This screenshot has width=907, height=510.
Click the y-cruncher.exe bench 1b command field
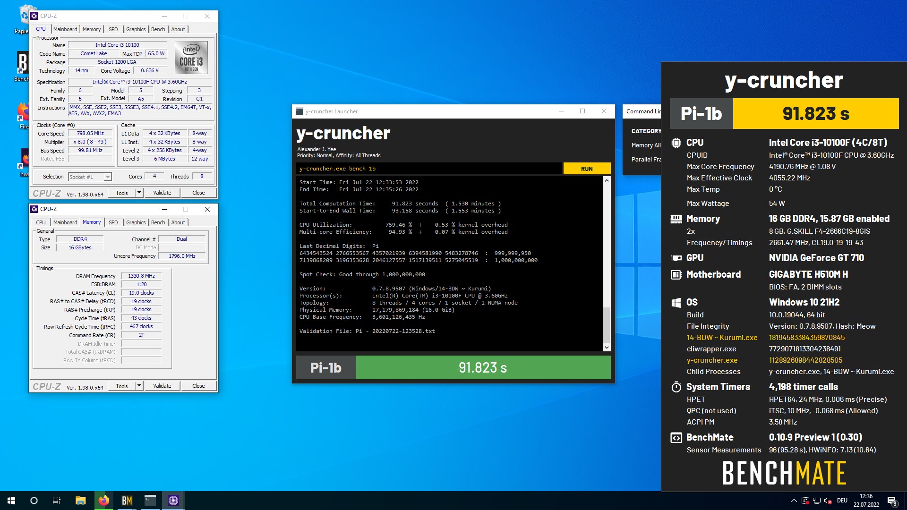pos(429,169)
